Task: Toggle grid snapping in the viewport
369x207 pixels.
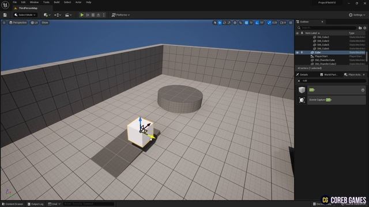Action: click(246, 23)
